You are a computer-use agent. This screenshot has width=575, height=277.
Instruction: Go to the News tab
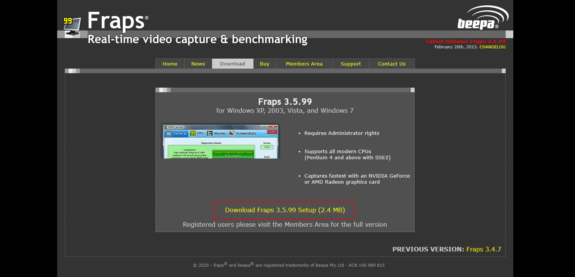pyautogui.click(x=198, y=64)
